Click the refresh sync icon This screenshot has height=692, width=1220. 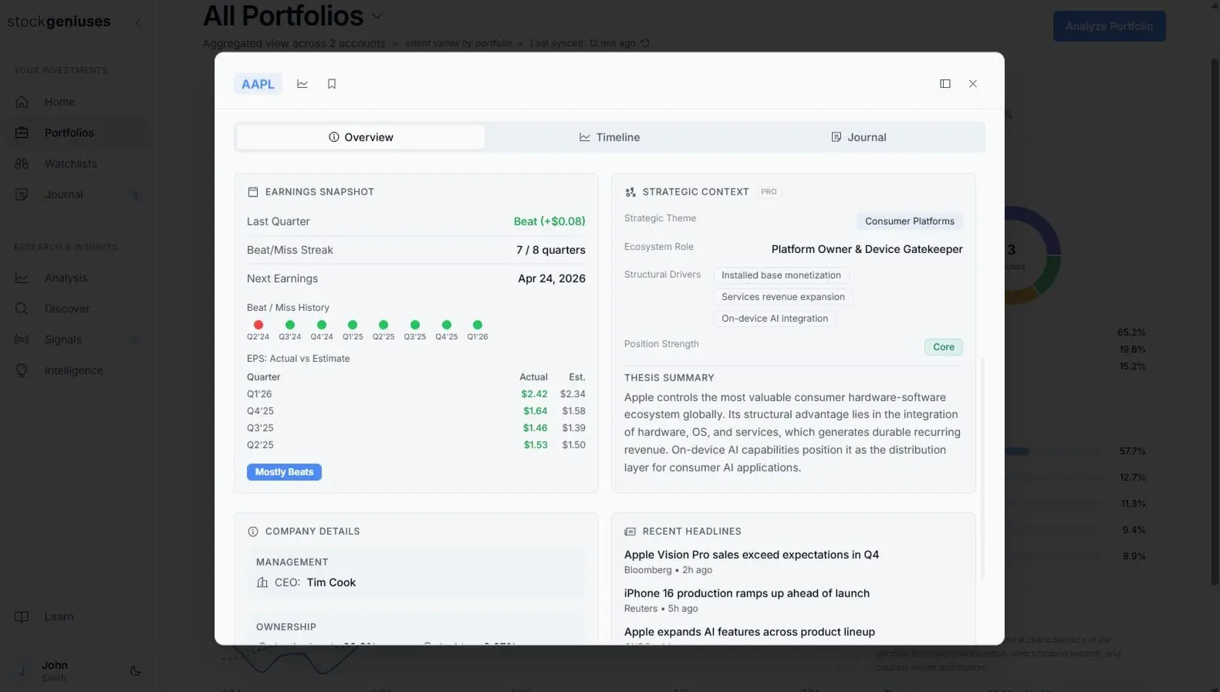[x=645, y=43]
